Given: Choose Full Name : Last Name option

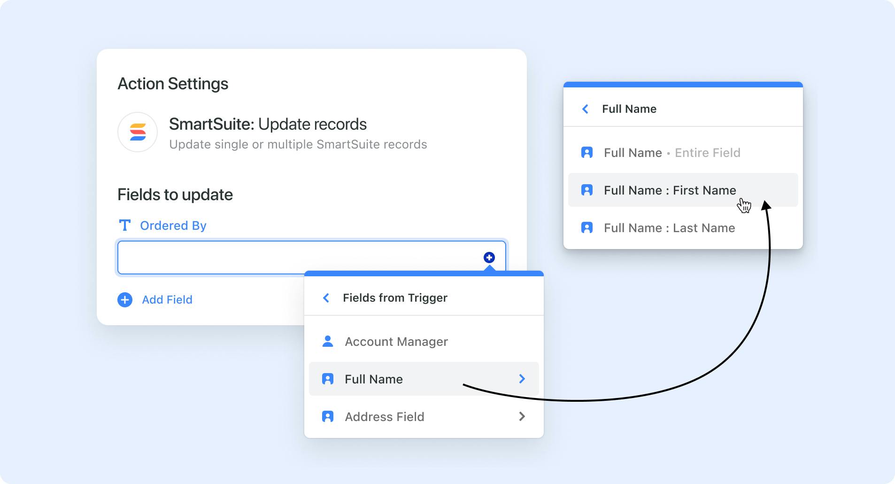Looking at the screenshot, I should click(683, 227).
